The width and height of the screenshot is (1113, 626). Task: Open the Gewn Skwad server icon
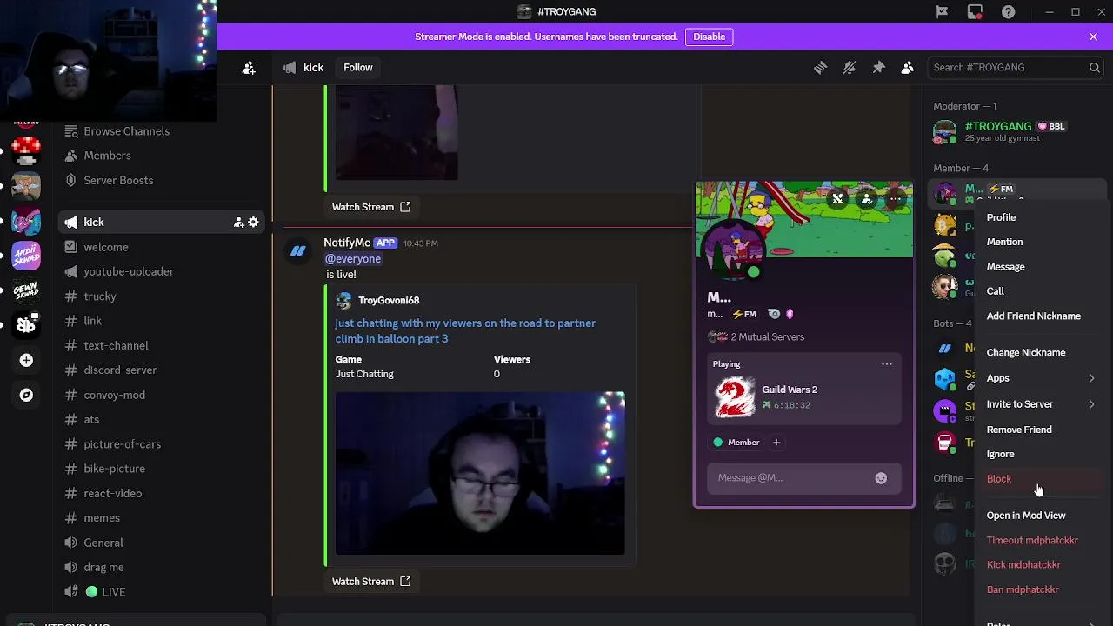[26, 290]
